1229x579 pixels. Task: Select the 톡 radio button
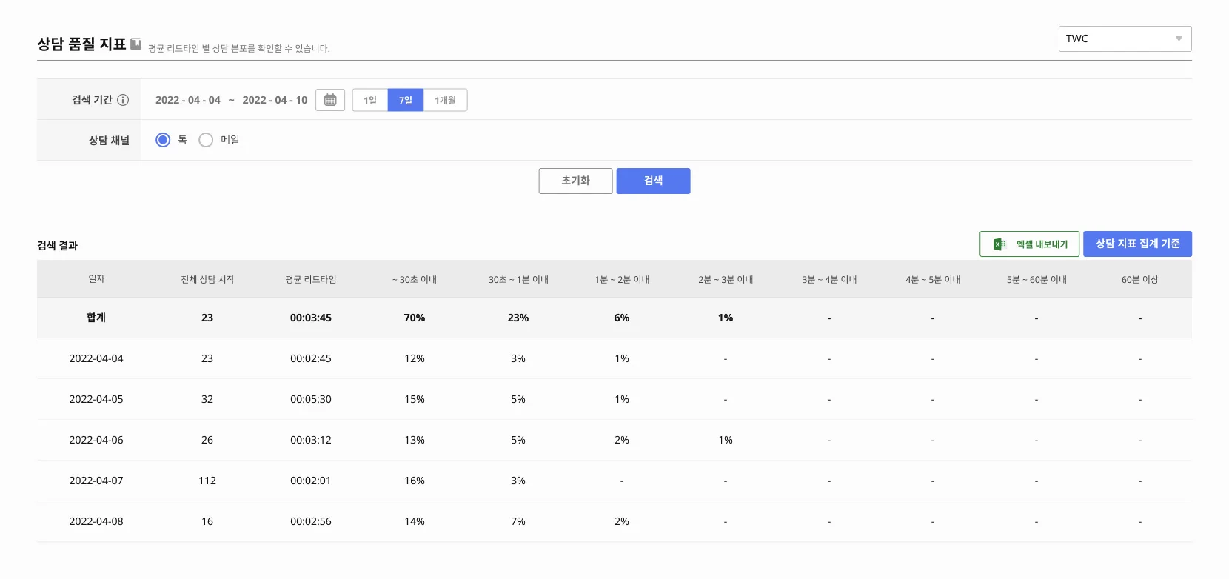pos(163,140)
